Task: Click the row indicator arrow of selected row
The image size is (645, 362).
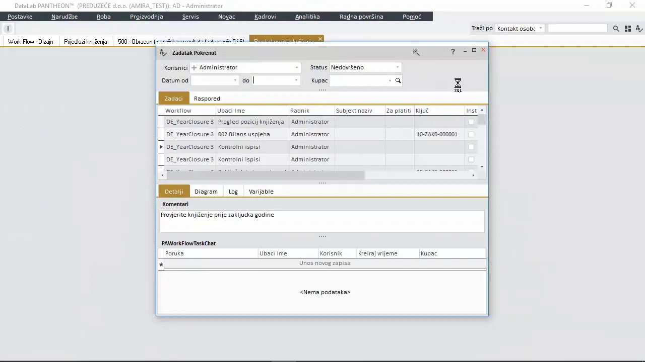Action: tap(161, 147)
